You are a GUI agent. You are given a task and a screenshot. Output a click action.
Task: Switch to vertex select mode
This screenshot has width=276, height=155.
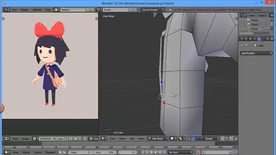point(223,139)
